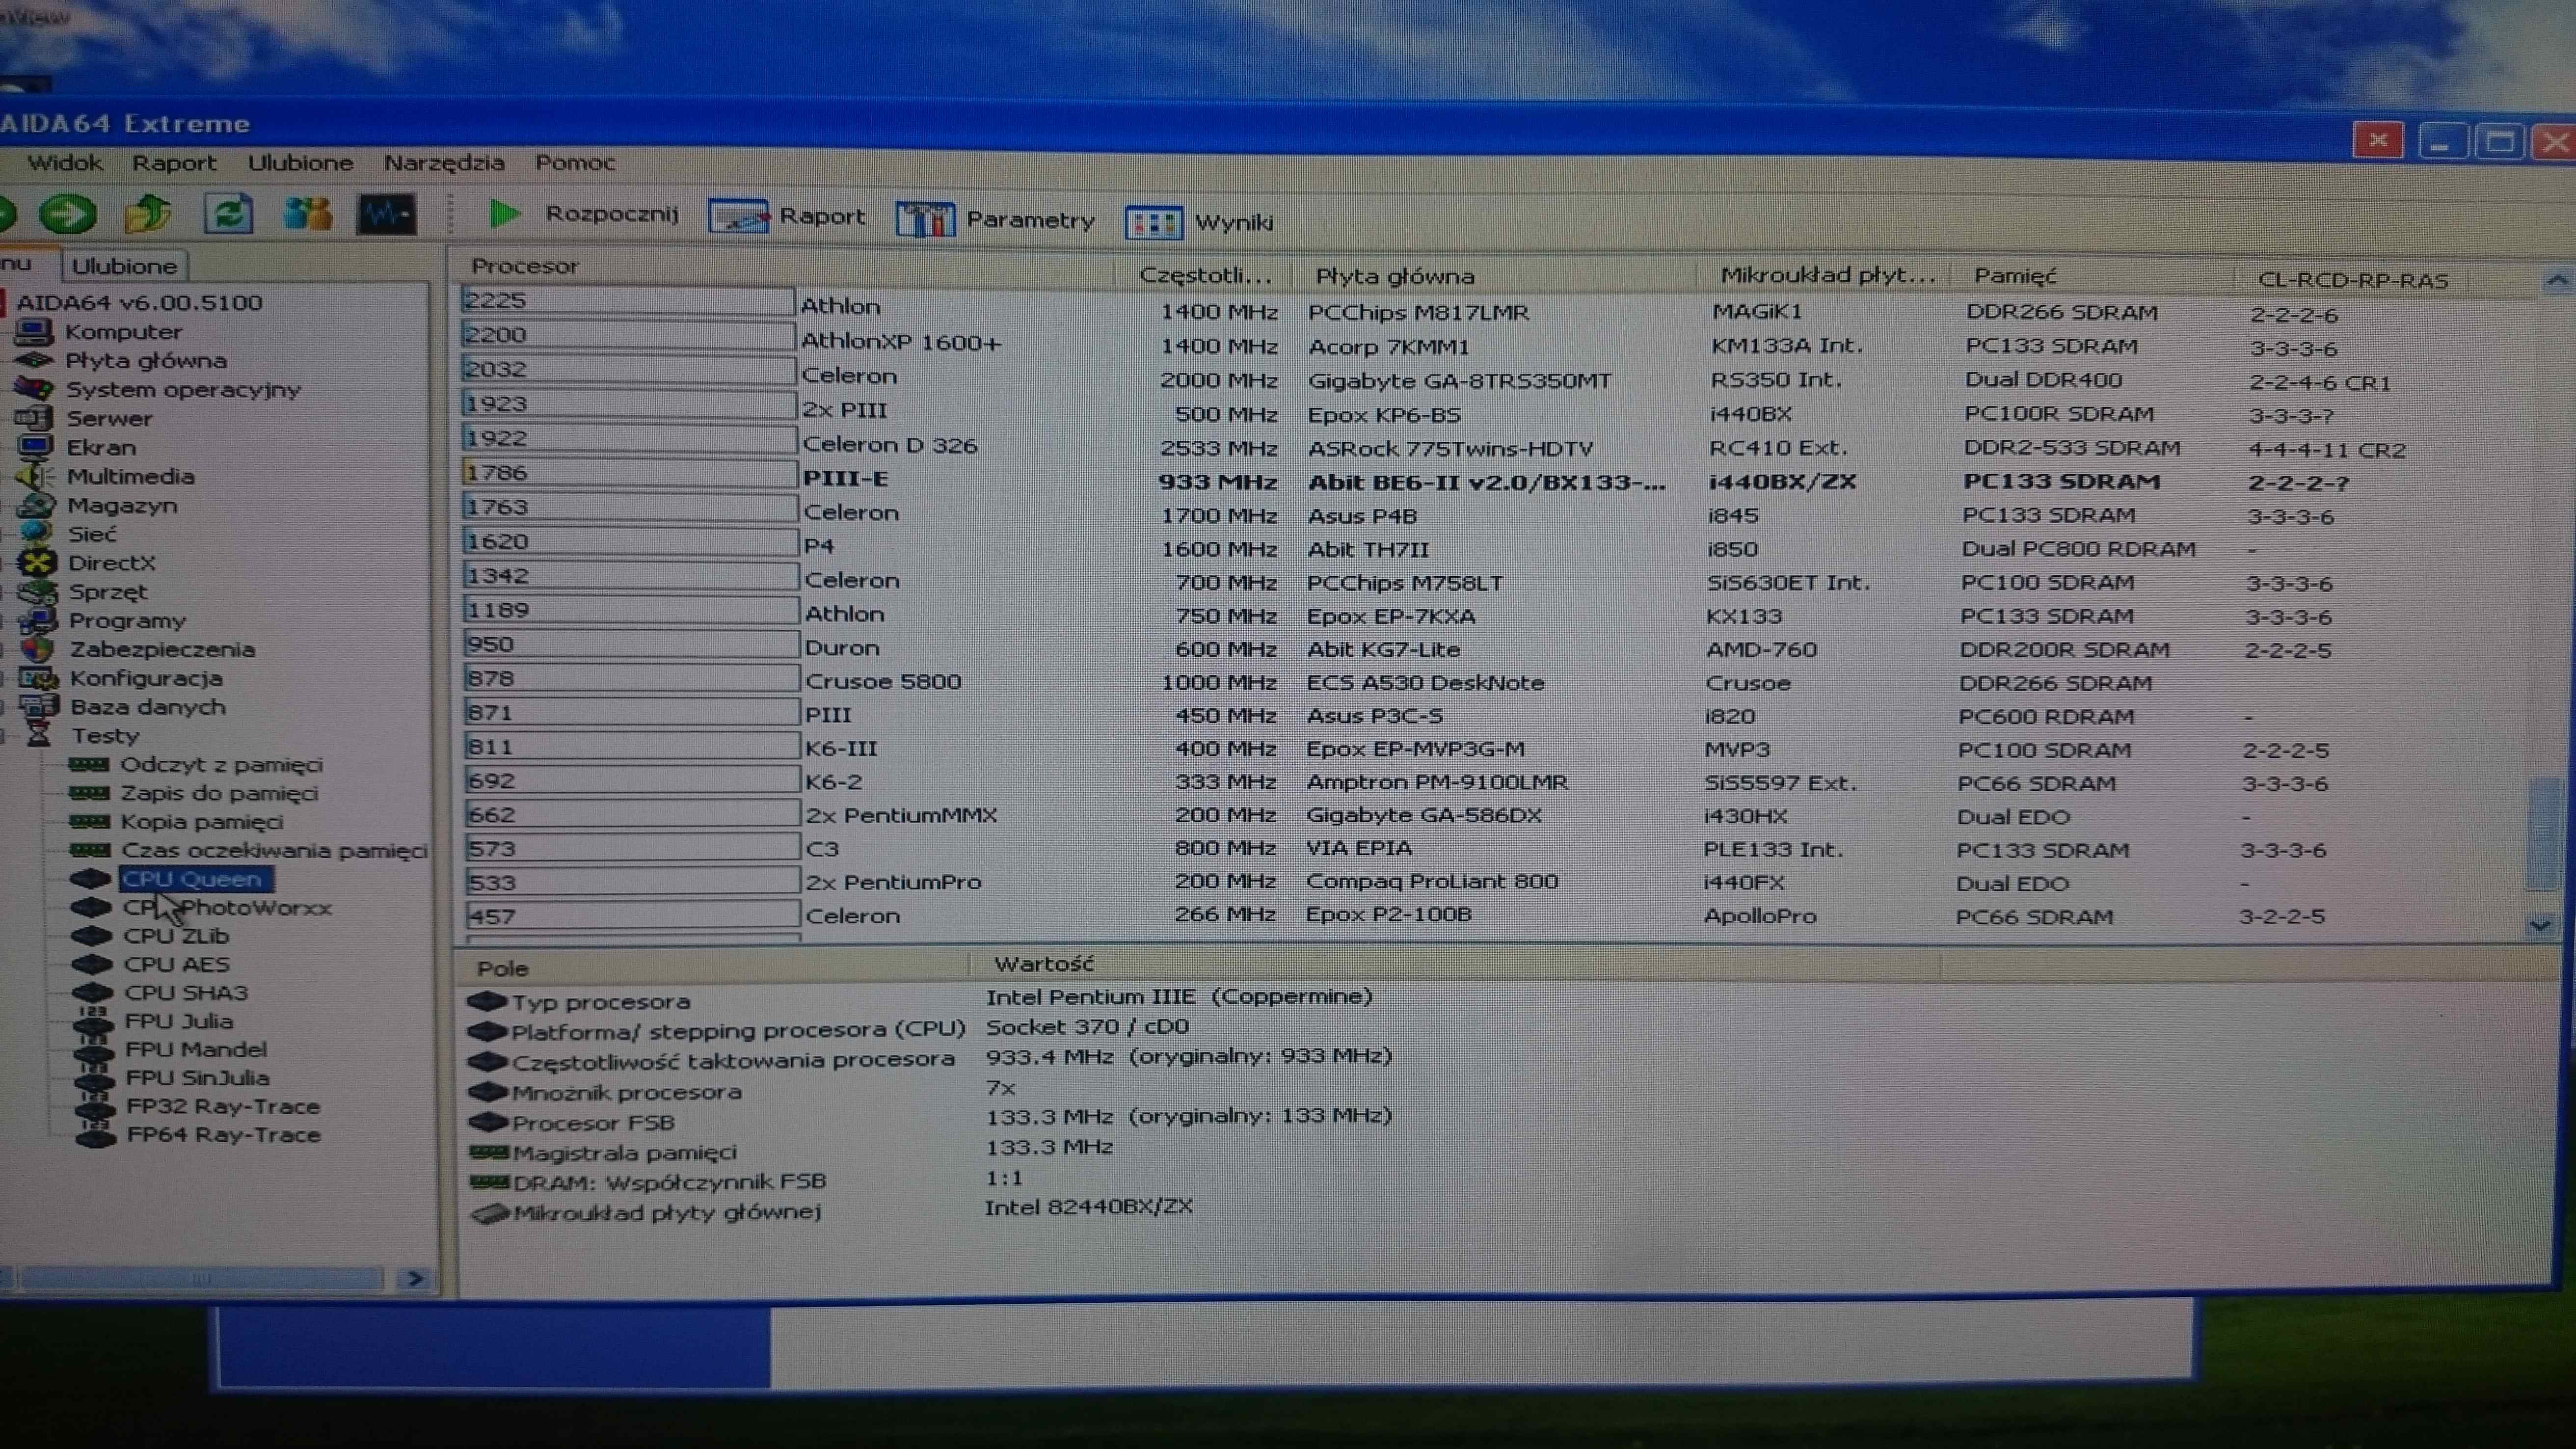The width and height of the screenshot is (2576, 1449).
Task: Click the up-level arrow toolbar icon
Action: click(148, 213)
